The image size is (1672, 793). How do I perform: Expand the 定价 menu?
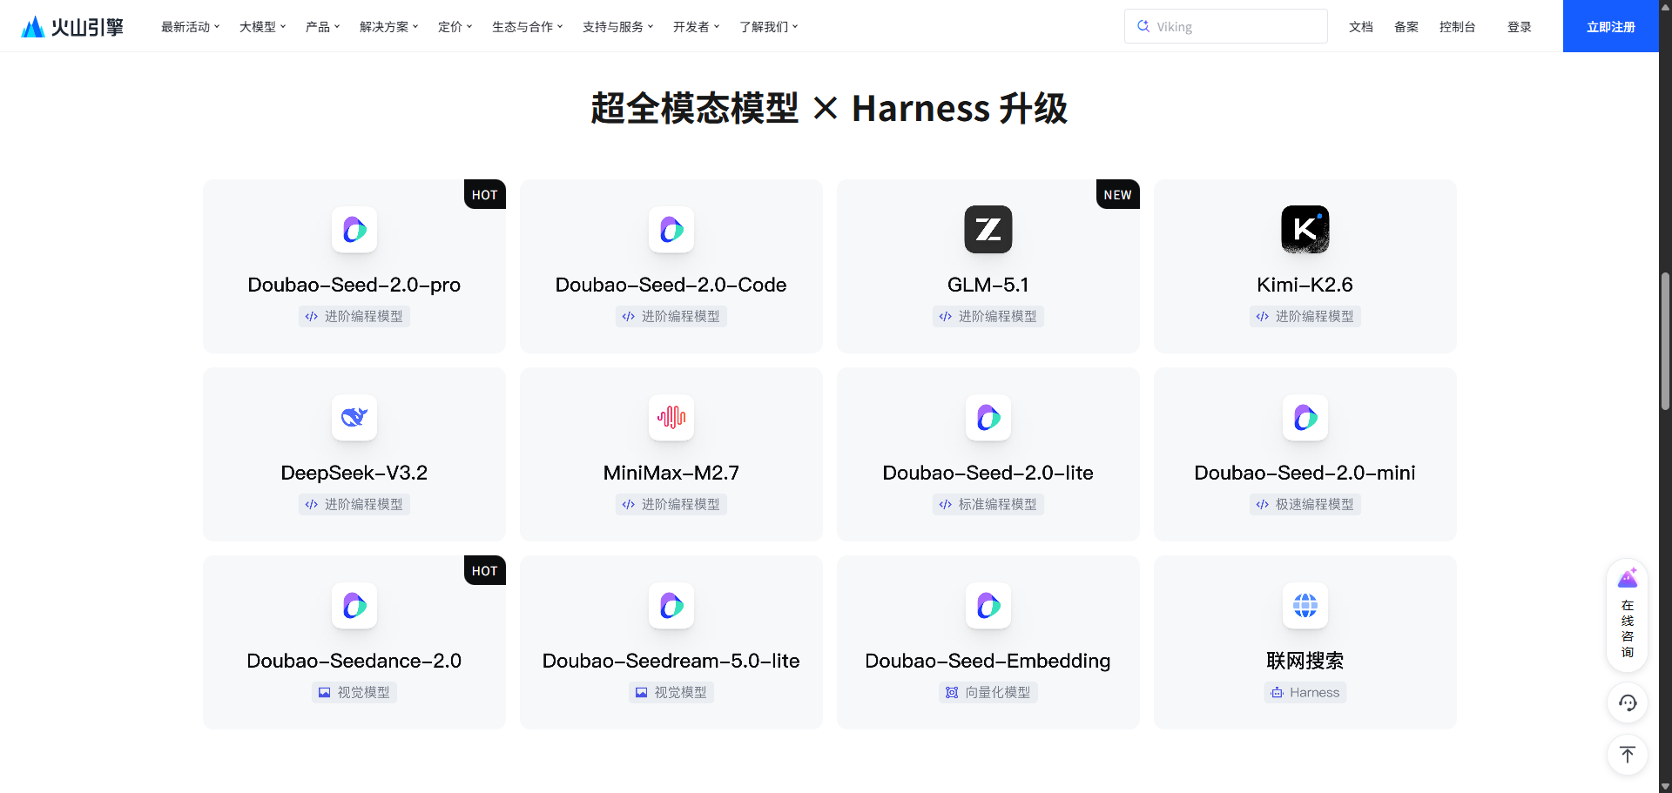[455, 27]
